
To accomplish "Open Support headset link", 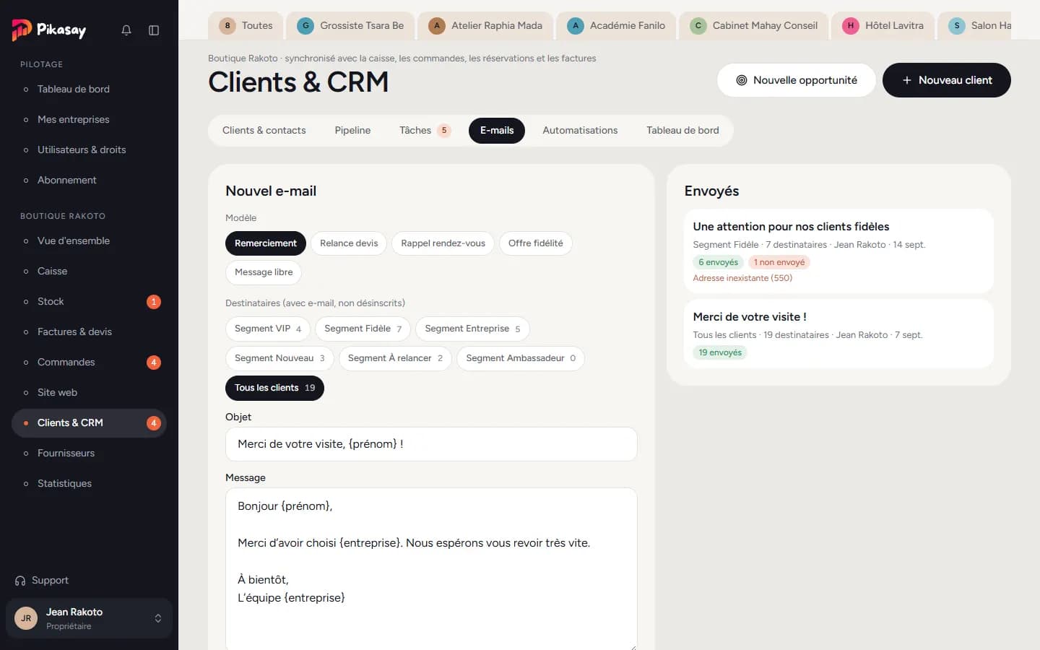I will 42,580.
